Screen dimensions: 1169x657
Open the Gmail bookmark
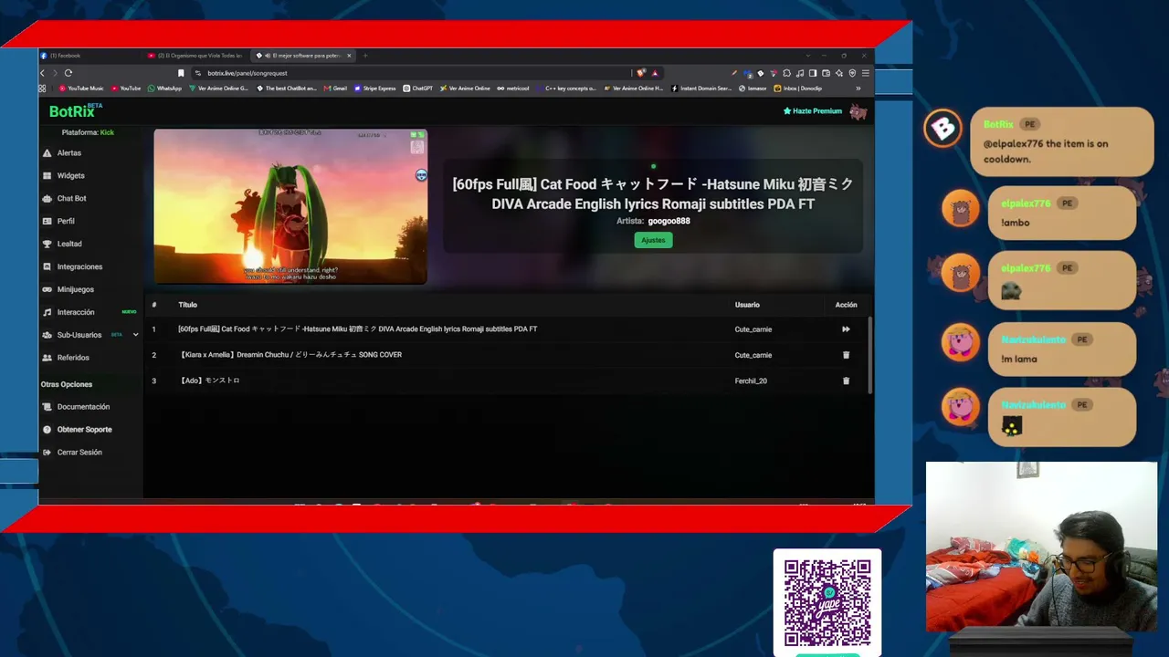tap(335, 89)
